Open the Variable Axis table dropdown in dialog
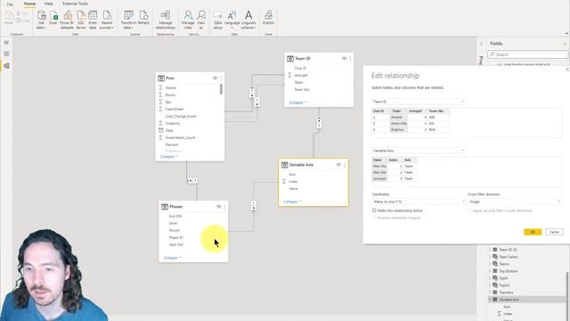The width and height of the screenshot is (570, 321). [x=418, y=151]
